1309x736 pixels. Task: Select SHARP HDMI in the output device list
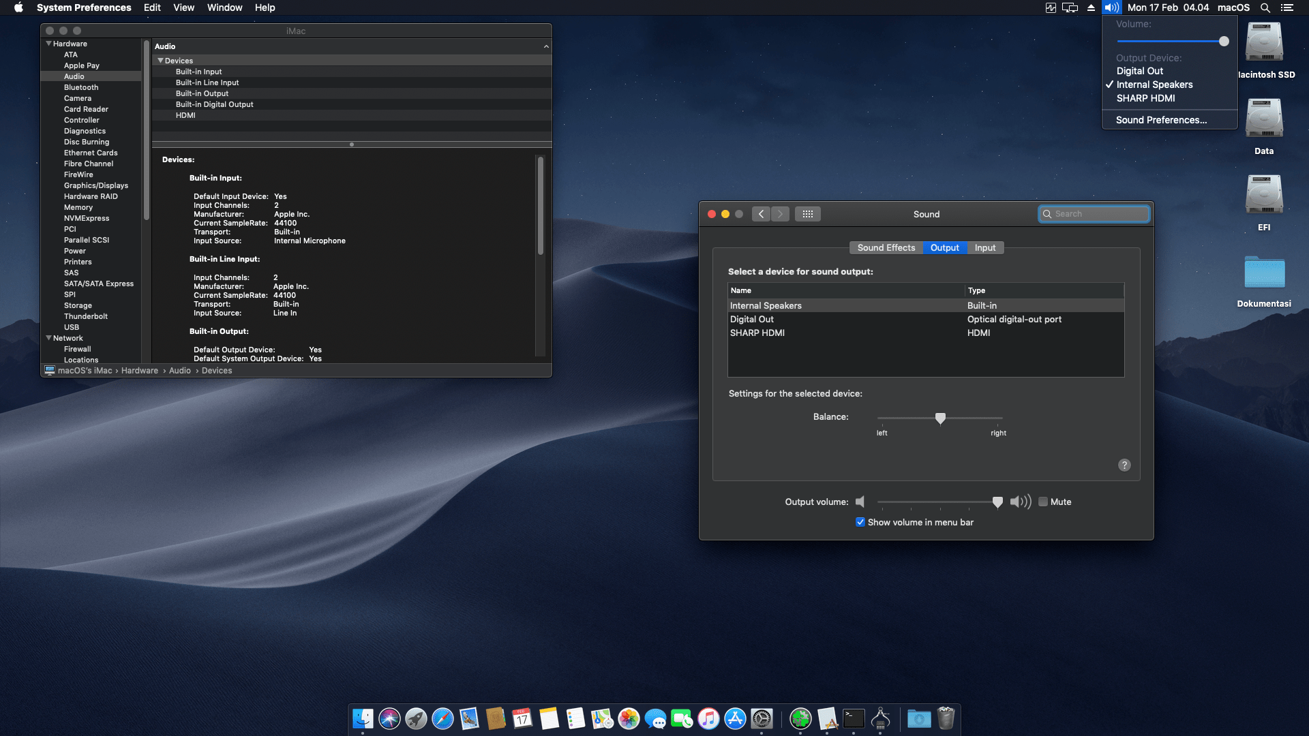[757, 333]
